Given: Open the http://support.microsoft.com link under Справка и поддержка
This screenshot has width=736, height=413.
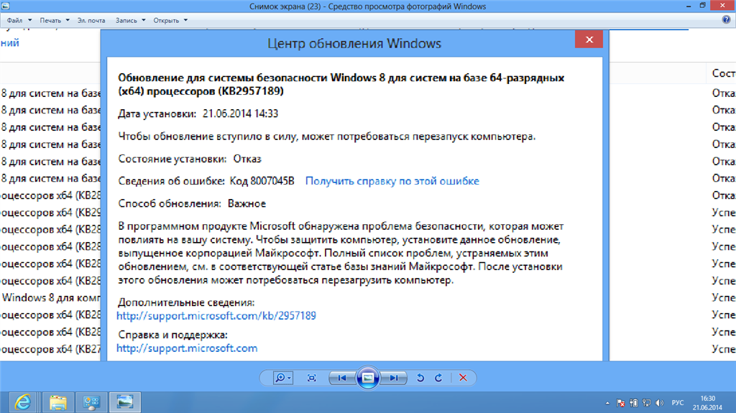Looking at the screenshot, I should pyautogui.click(x=187, y=348).
